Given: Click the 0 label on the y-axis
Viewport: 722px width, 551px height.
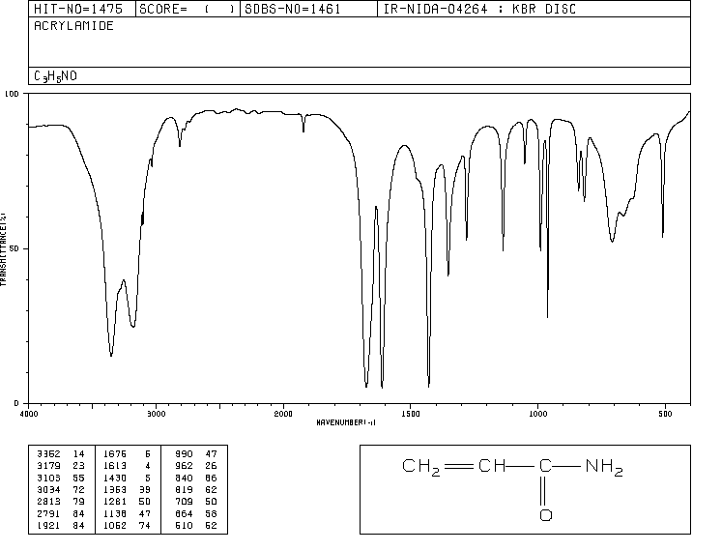Looking at the screenshot, I should tap(16, 403).
